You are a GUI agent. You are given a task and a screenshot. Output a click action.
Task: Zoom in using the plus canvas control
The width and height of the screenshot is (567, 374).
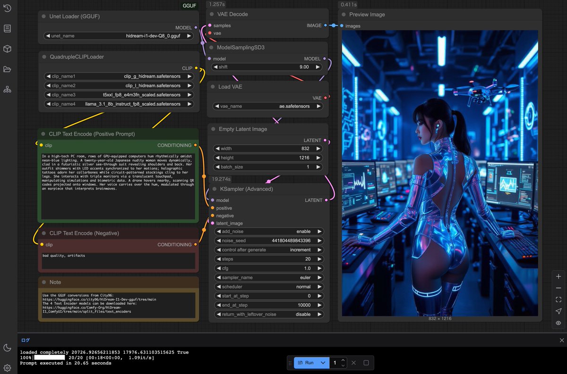click(558, 276)
